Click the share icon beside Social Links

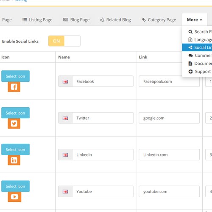point(190,47)
